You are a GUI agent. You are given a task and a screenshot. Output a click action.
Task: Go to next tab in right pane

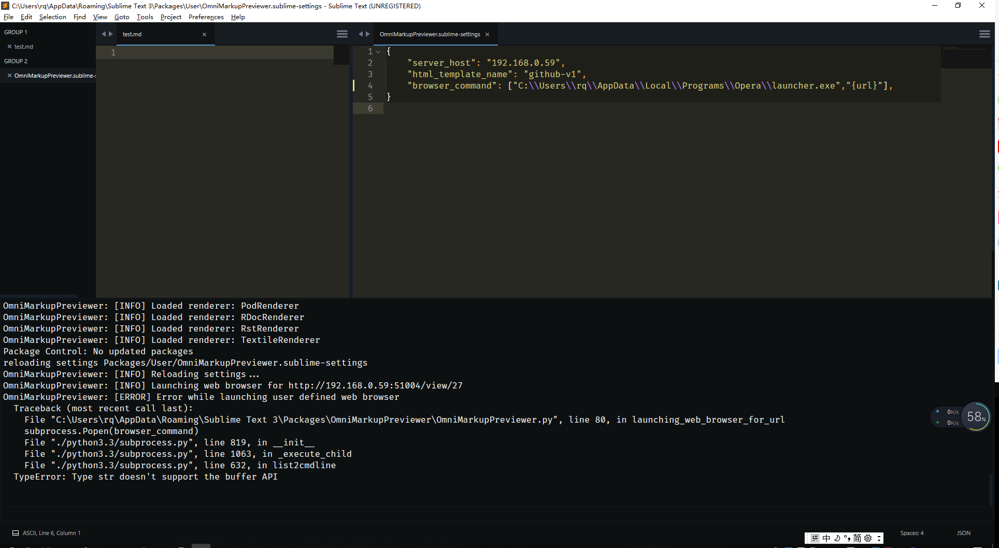pyautogui.click(x=367, y=34)
